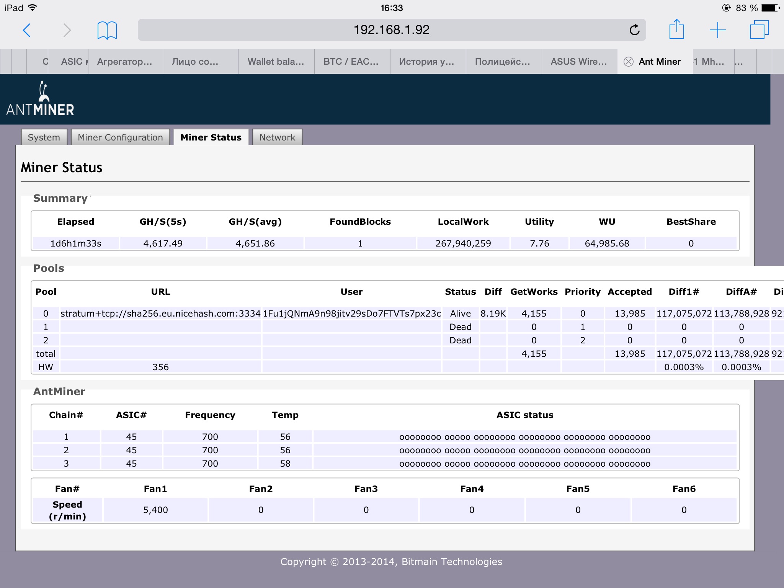
Task: Go to the Network tab
Action: pos(277,137)
